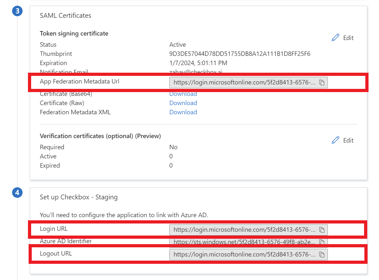Click the Logout URL field

[248, 255]
